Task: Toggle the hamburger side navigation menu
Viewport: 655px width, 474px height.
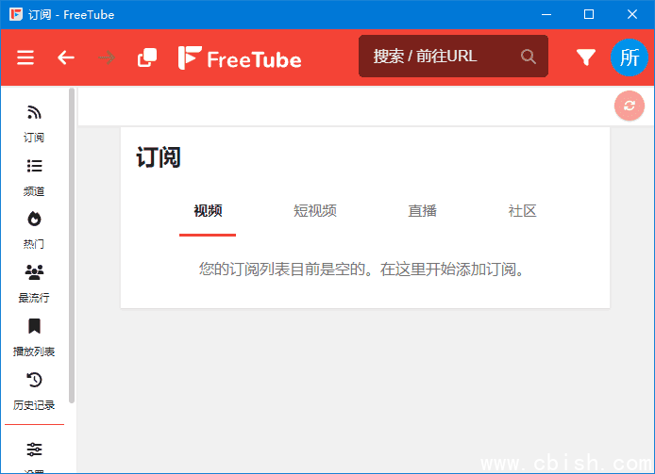Action: click(25, 57)
